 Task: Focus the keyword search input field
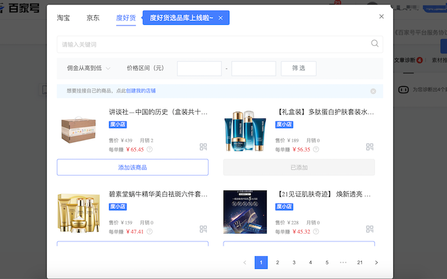[220, 45]
